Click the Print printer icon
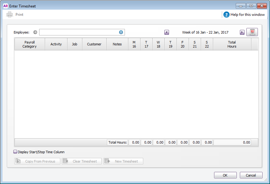Screen dimensions: 270x184 coord(10,15)
